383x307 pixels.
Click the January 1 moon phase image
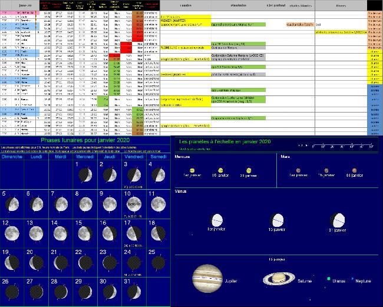pos(85,175)
